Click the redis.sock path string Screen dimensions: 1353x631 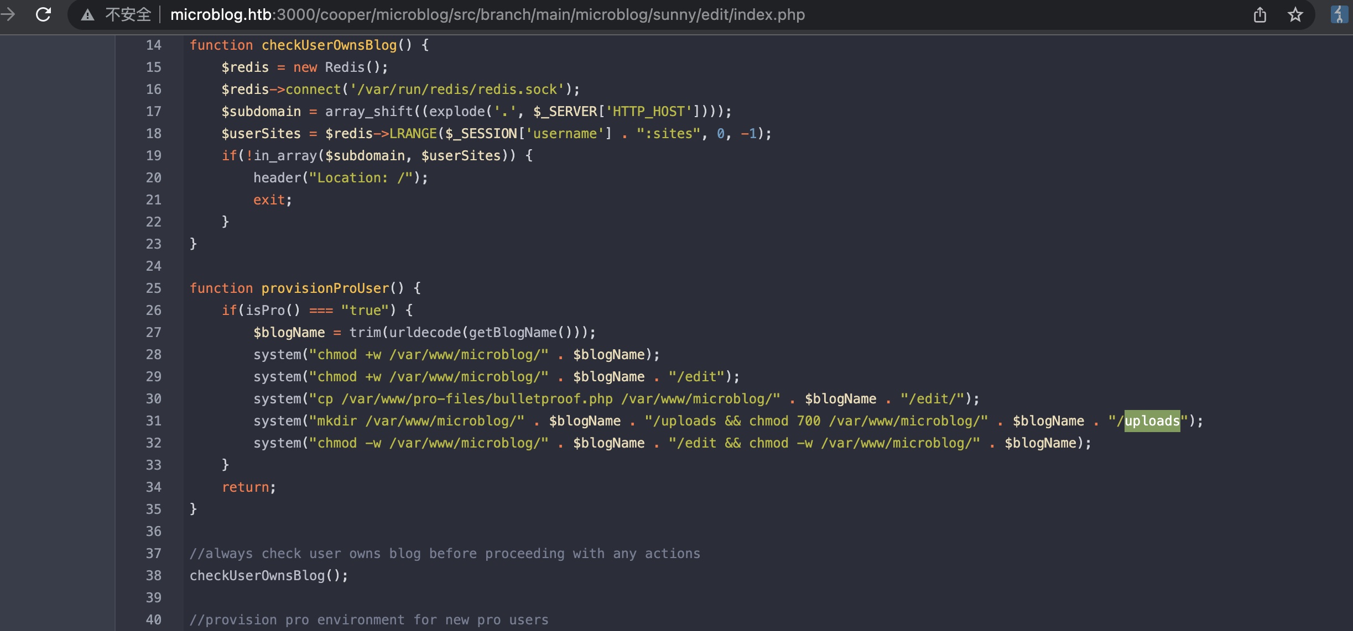point(457,90)
